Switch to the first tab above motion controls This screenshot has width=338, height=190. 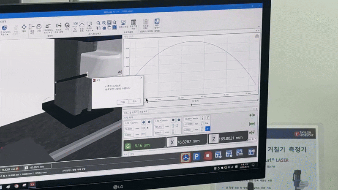(x=131, y=112)
